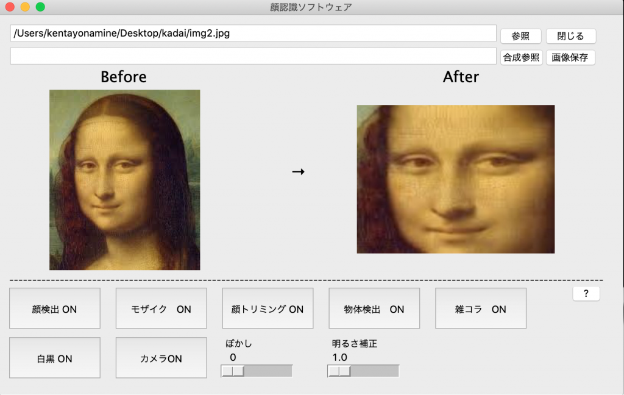Click the ぼかし label text
Image resolution: width=624 pixels, height=395 pixels.
coord(239,343)
